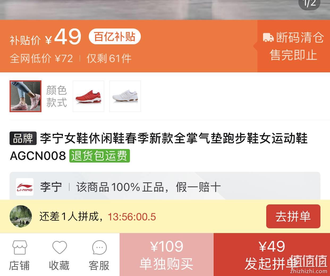Tap the 退货包运费 free return tag
Image resolution: width=330 pixels, height=276 pixels.
click(100, 156)
